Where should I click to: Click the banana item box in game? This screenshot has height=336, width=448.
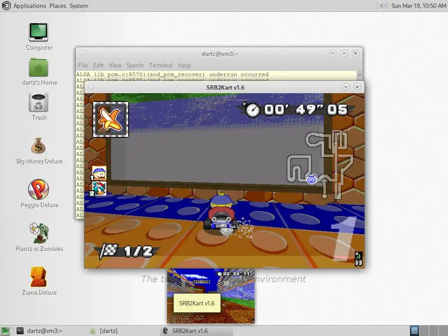pos(111,119)
